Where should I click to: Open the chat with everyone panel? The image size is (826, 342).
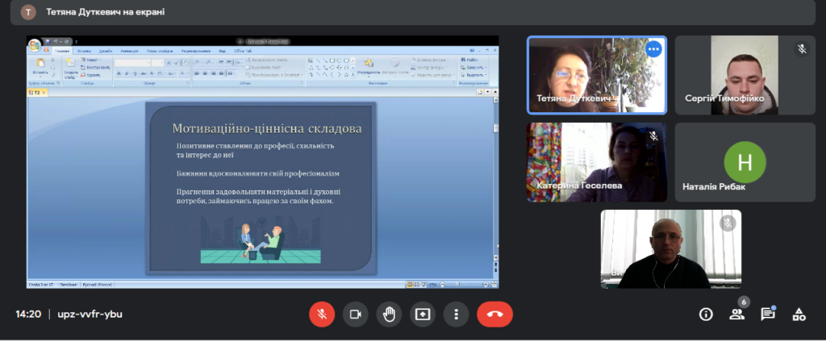click(768, 315)
